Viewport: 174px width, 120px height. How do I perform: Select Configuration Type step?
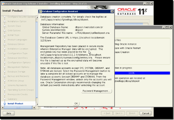(18, 54)
